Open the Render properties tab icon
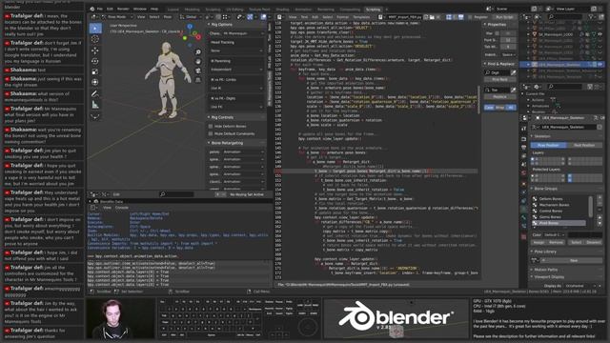This screenshot has height=343, width=610. click(x=523, y=139)
